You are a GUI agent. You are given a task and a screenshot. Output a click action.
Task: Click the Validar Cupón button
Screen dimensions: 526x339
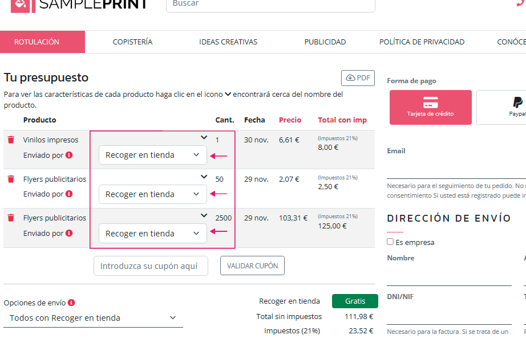coord(252,266)
